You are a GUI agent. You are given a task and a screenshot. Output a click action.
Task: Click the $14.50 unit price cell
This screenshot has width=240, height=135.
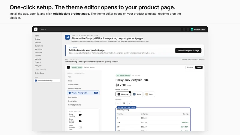[x=144, y=118]
